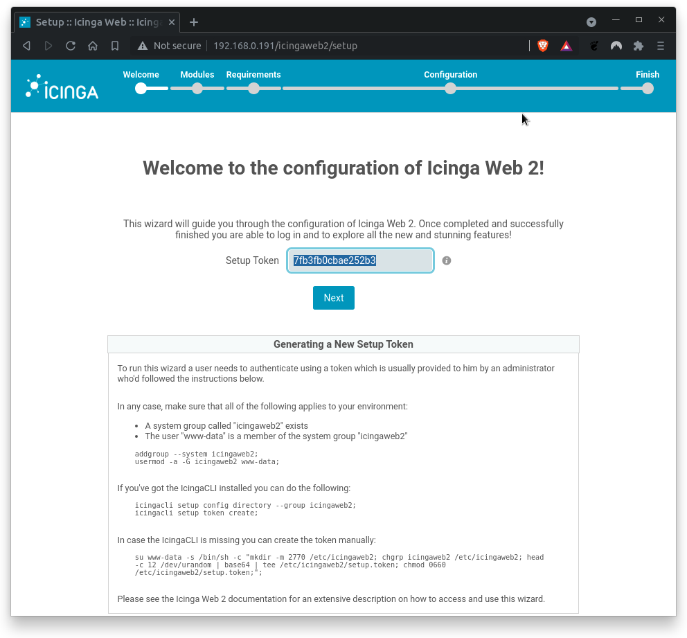Screen dimensions: 687x638
Task: Bookmark this page via the bookmark icon
Action: 115,46
